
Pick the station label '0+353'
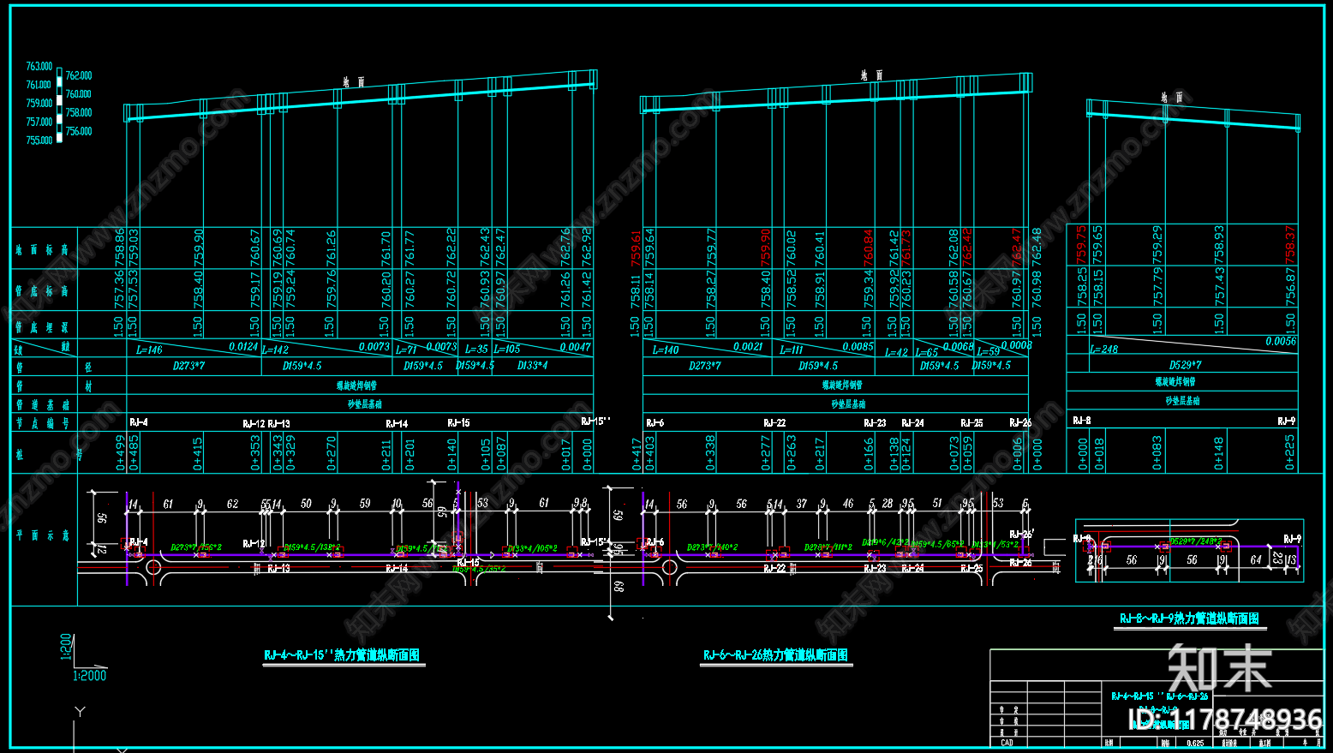click(255, 452)
